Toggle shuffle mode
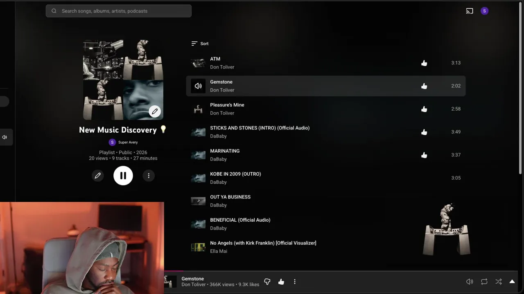This screenshot has height=294, width=524. tap(499, 282)
